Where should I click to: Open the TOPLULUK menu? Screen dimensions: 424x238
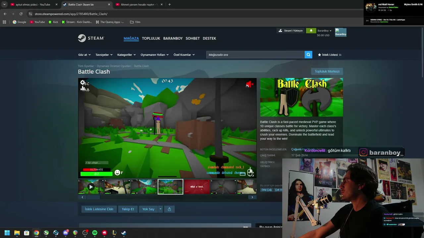[x=151, y=38]
